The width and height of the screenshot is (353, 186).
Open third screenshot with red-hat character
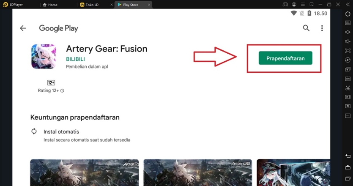pyautogui.click(x=293, y=173)
